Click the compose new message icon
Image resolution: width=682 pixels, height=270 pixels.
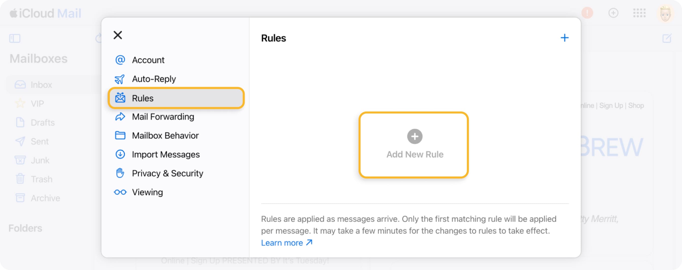click(667, 38)
